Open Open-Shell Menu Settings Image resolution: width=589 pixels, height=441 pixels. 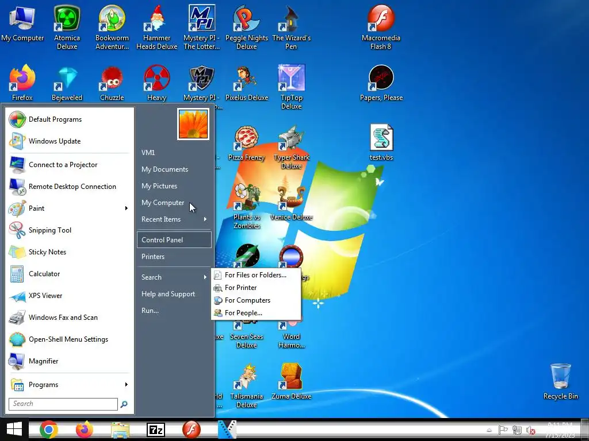(x=70, y=339)
